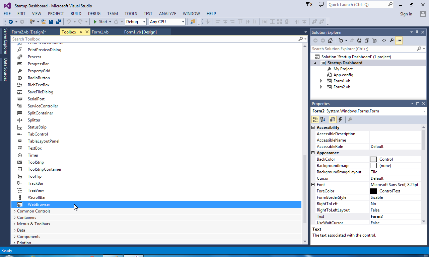
Task: Select the Timer component in the Toolbox
Action: click(33, 155)
